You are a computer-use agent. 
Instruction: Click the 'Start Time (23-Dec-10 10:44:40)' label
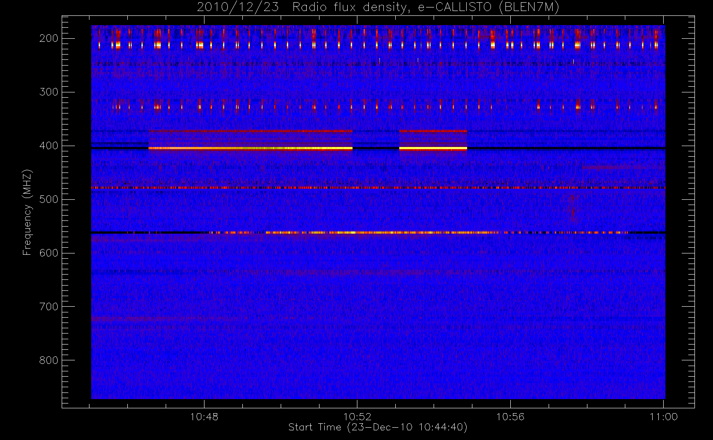pyautogui.click(x=378, y=427)
